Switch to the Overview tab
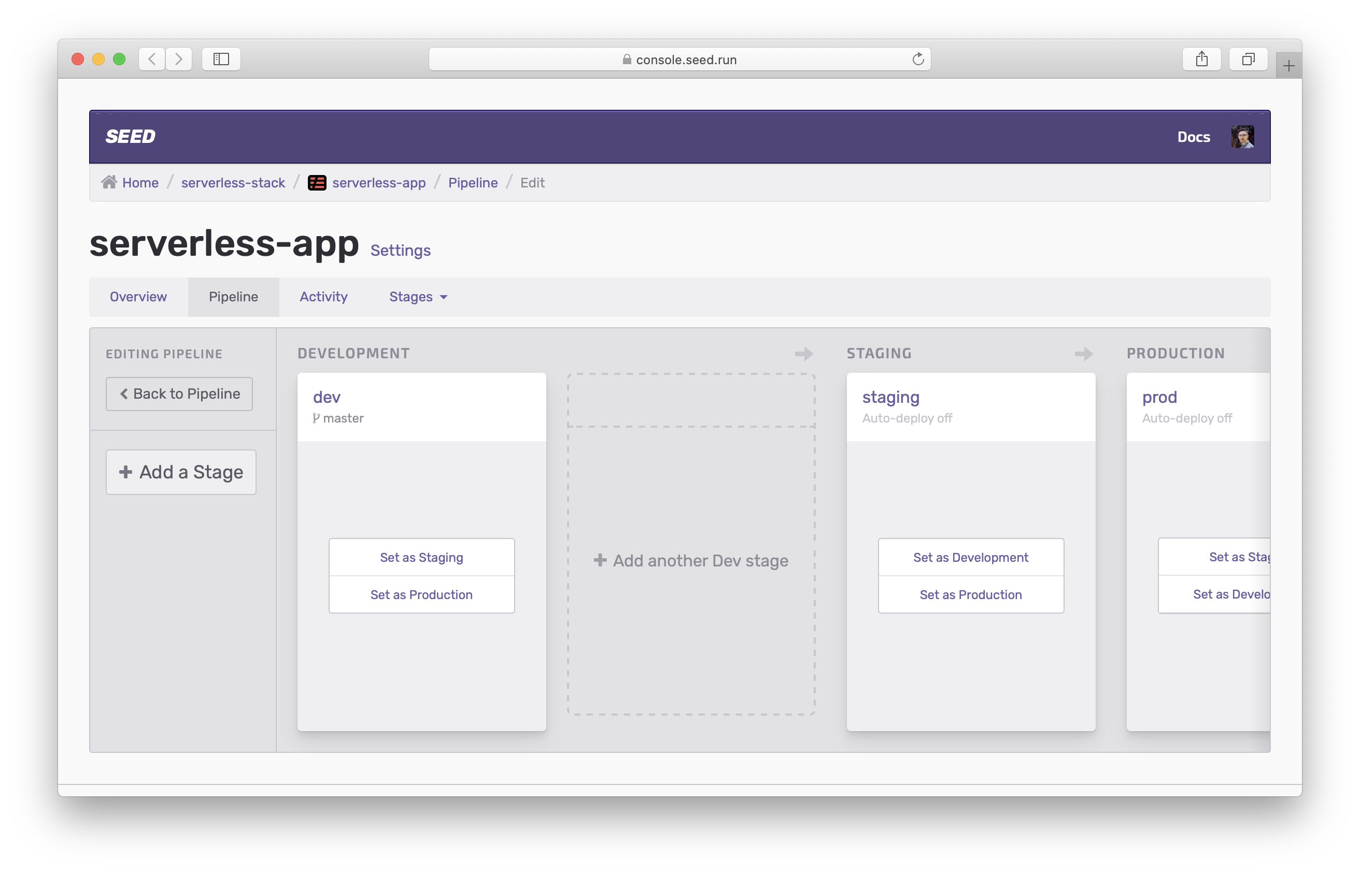This screenshot has height=873, width=1360. pyautogui.click(x=138, y=297)
